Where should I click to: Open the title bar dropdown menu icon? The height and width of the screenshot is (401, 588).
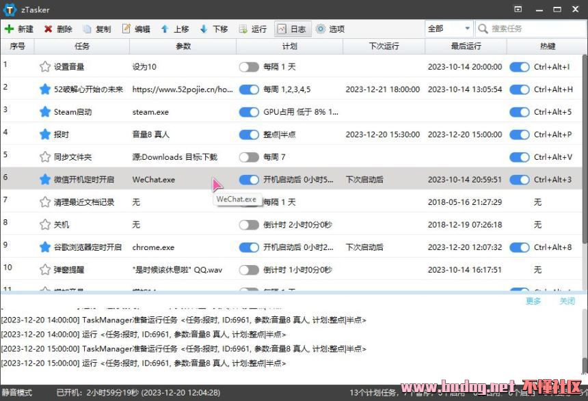(x=518, y=10)
